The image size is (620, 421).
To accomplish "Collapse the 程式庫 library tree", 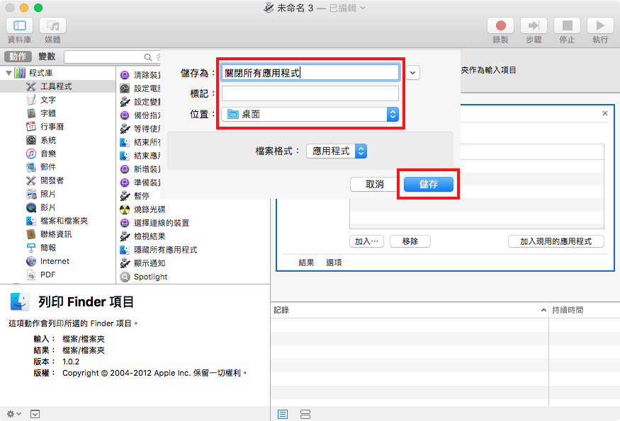I will click(x=9, y=73).
